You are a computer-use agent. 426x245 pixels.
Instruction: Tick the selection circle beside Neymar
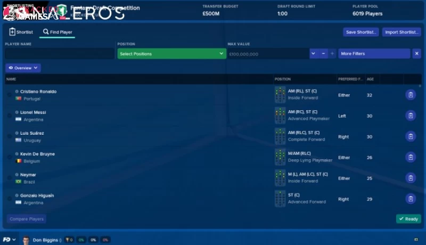click(9, 178)
